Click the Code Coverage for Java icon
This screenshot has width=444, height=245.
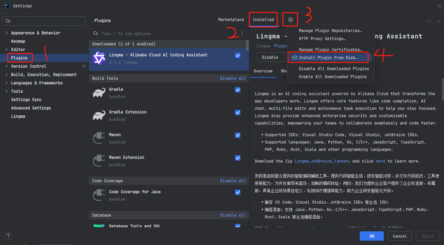pyautogui.click(x=99, y=195)
